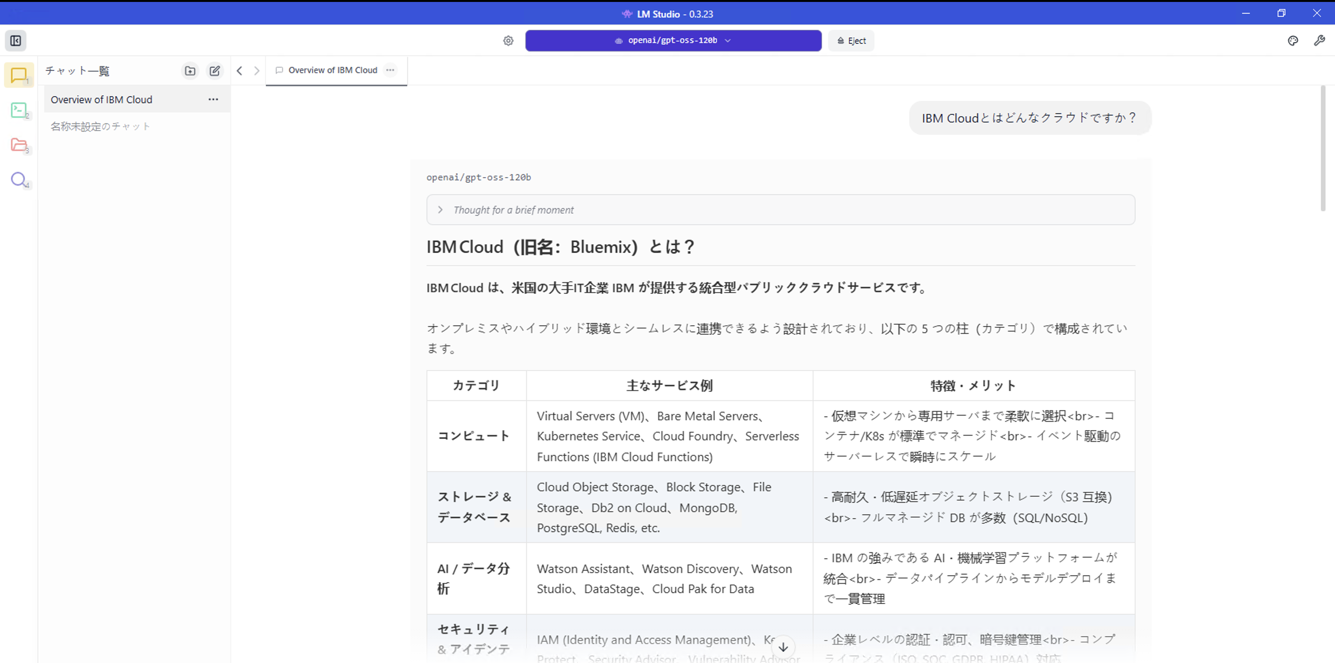Screen dimensions: 1335x663
Task: Open model settings gear icon
Action: tap(508, 41)
